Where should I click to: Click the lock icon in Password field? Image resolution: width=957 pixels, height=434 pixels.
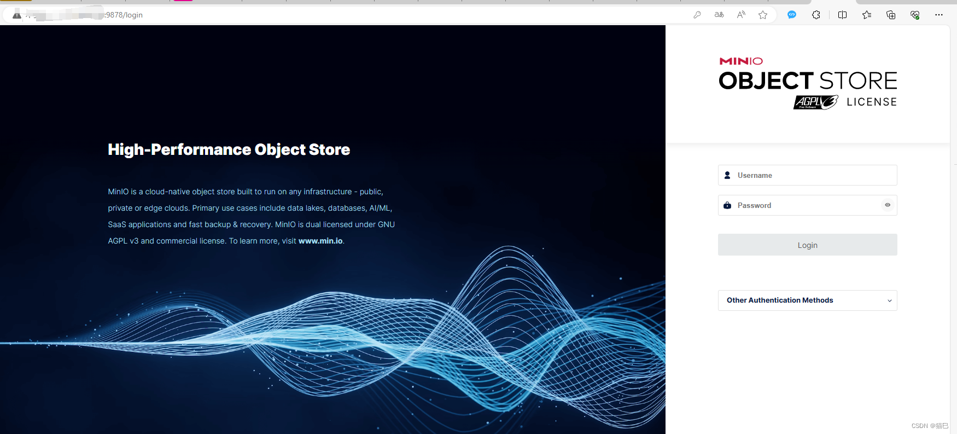tap(727, 205)
